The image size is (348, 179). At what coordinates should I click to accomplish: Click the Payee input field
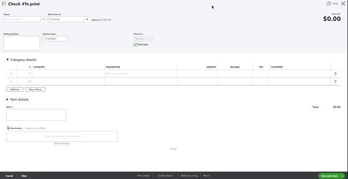coord(22,19)
